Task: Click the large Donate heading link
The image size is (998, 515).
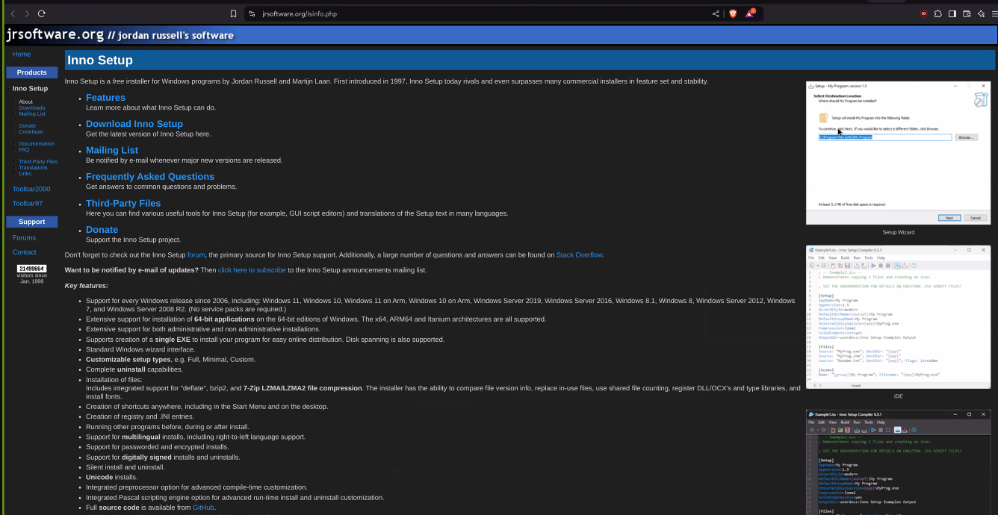Action: tap(102, 230)
